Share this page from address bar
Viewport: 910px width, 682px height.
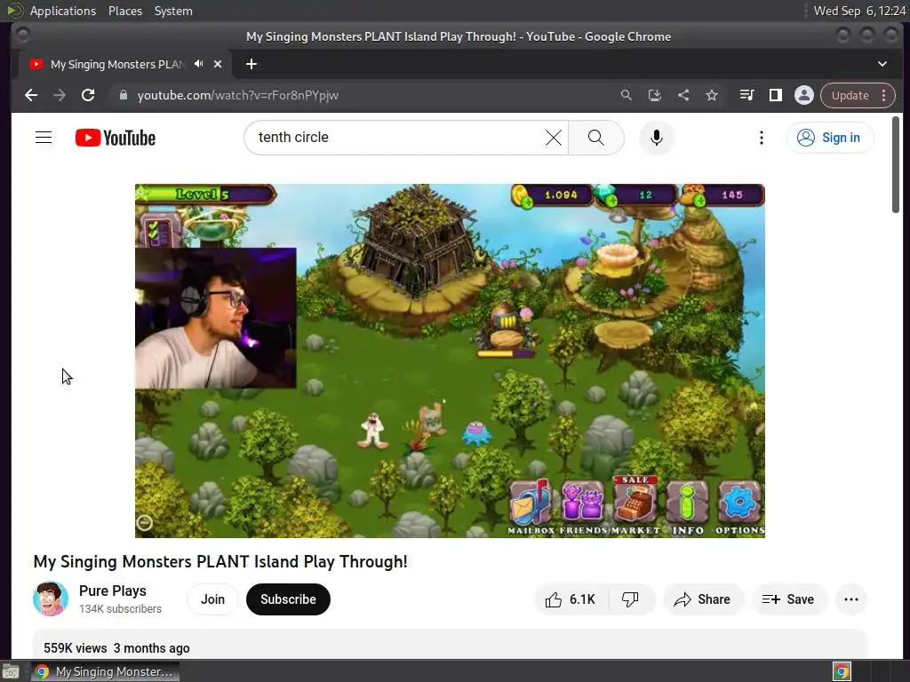(x=683, y=95)
